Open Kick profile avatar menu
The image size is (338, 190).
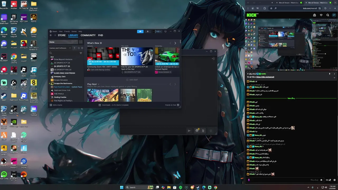pos(334,15)
